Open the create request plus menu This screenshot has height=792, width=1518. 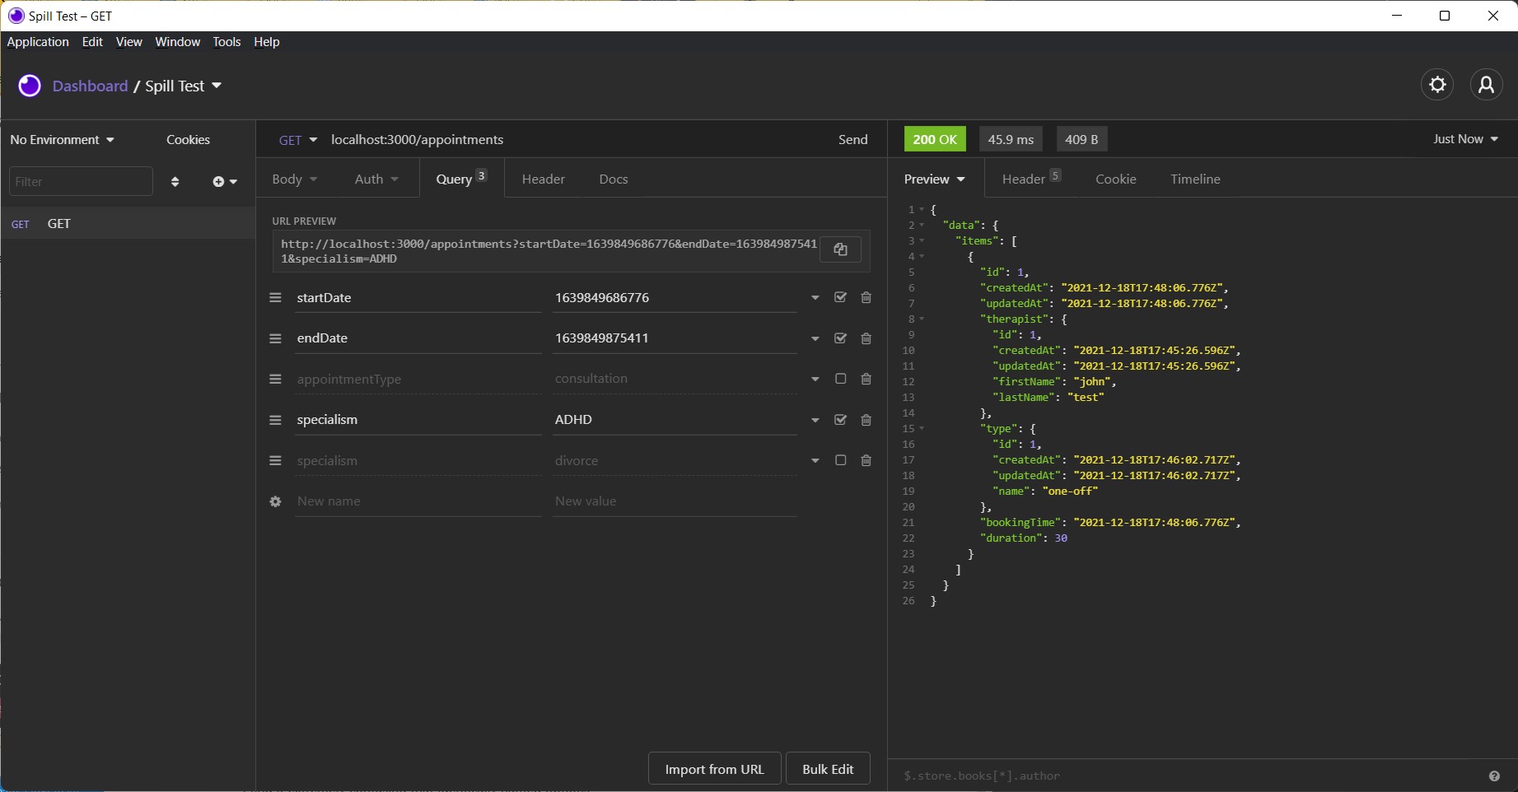tap(225, 181)
